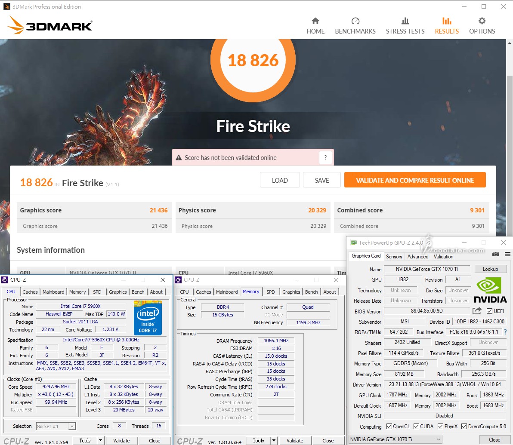Image resolution: width=513 pixels, height=445 pixels.
Task: Click Validate and Compare Result Online
Action: (x=415, y=180)
